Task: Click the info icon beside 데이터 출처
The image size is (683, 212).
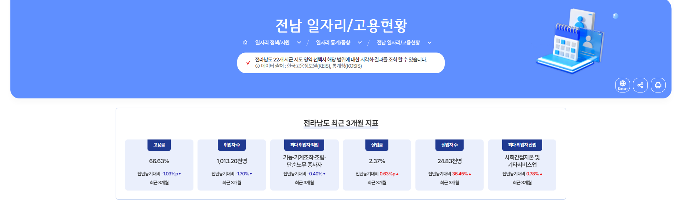Action: [x=257, y=66]
